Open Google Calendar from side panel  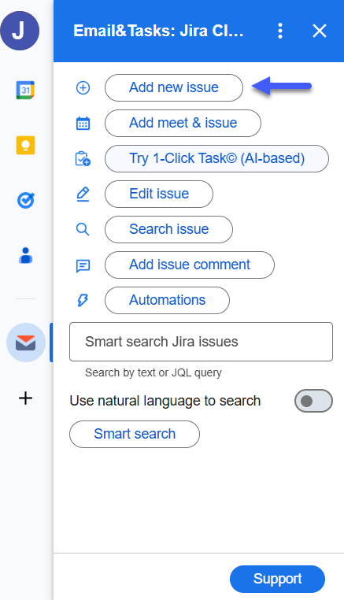coord(25,91)
